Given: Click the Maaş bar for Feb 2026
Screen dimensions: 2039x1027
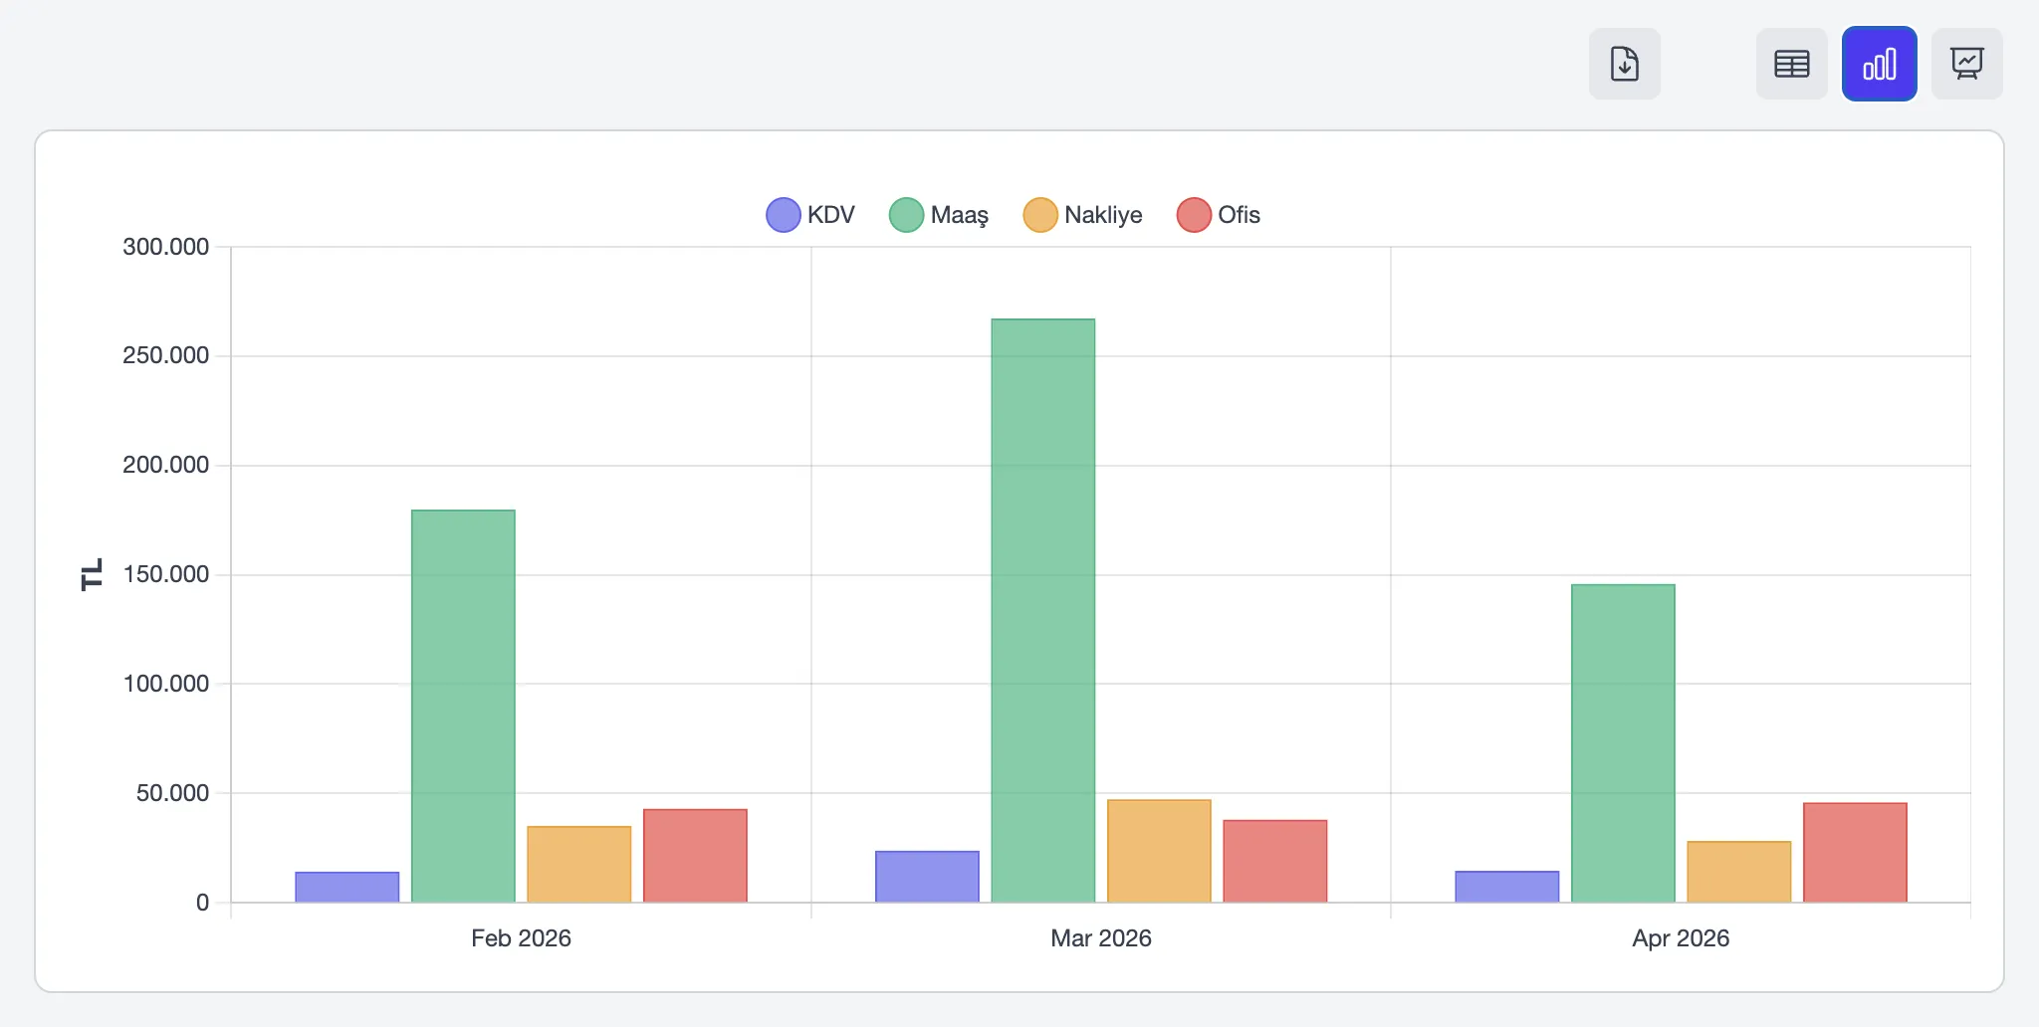Looking at the screenshot, I should [x=463, y=707].
